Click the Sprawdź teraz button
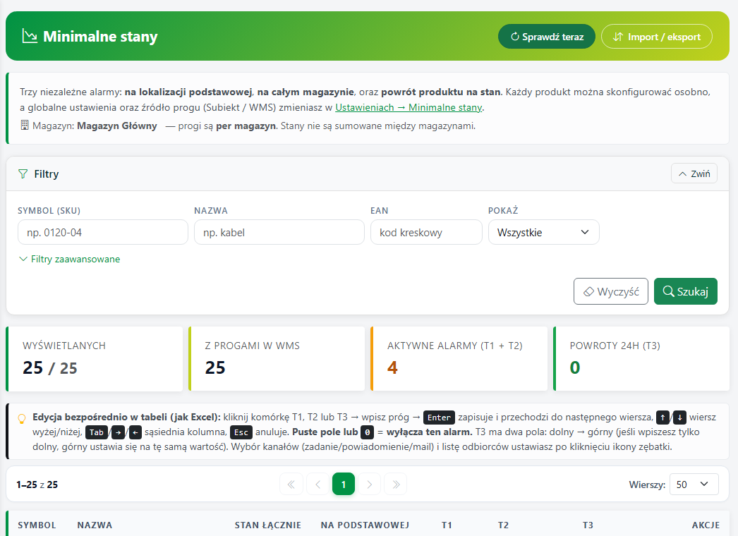This screenshot has width=738, height=536. pos(546,37)
